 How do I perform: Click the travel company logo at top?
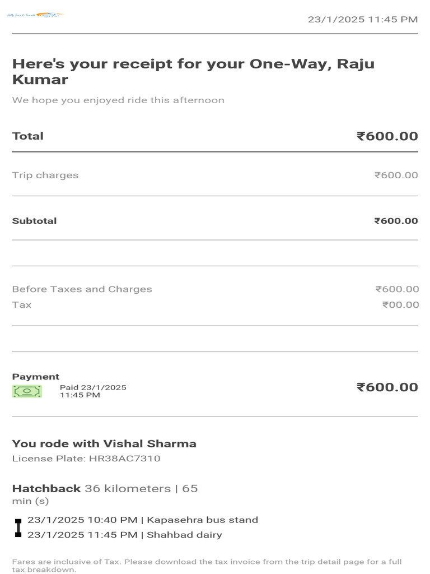pyautogui.click(x=35, y=15)
